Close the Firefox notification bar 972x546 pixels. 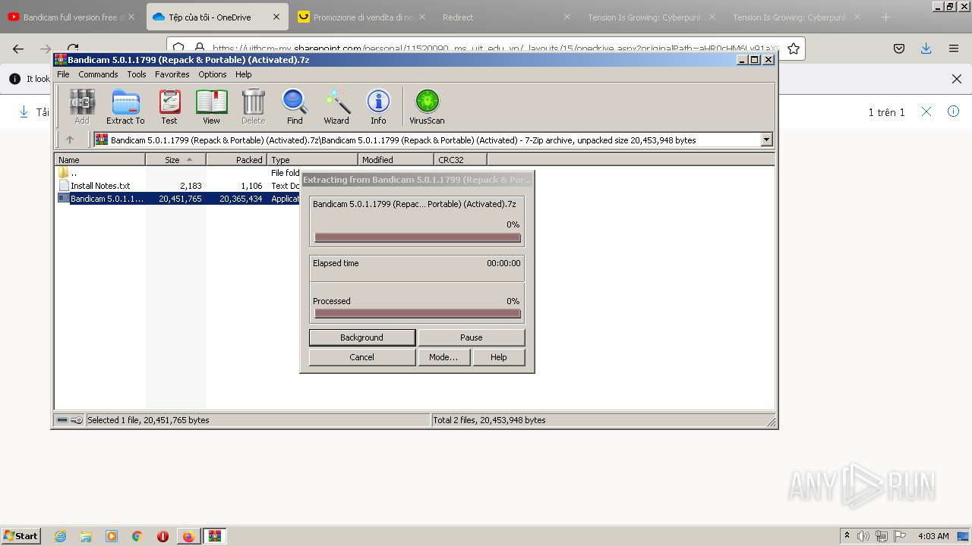click(x=957, y=79)
